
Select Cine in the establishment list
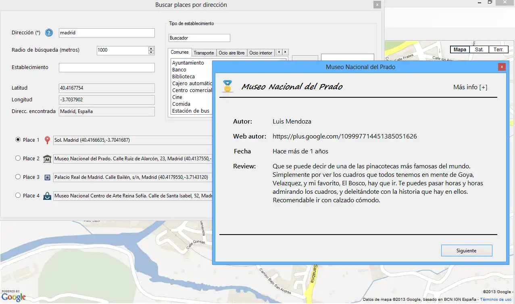pos(177,97)
